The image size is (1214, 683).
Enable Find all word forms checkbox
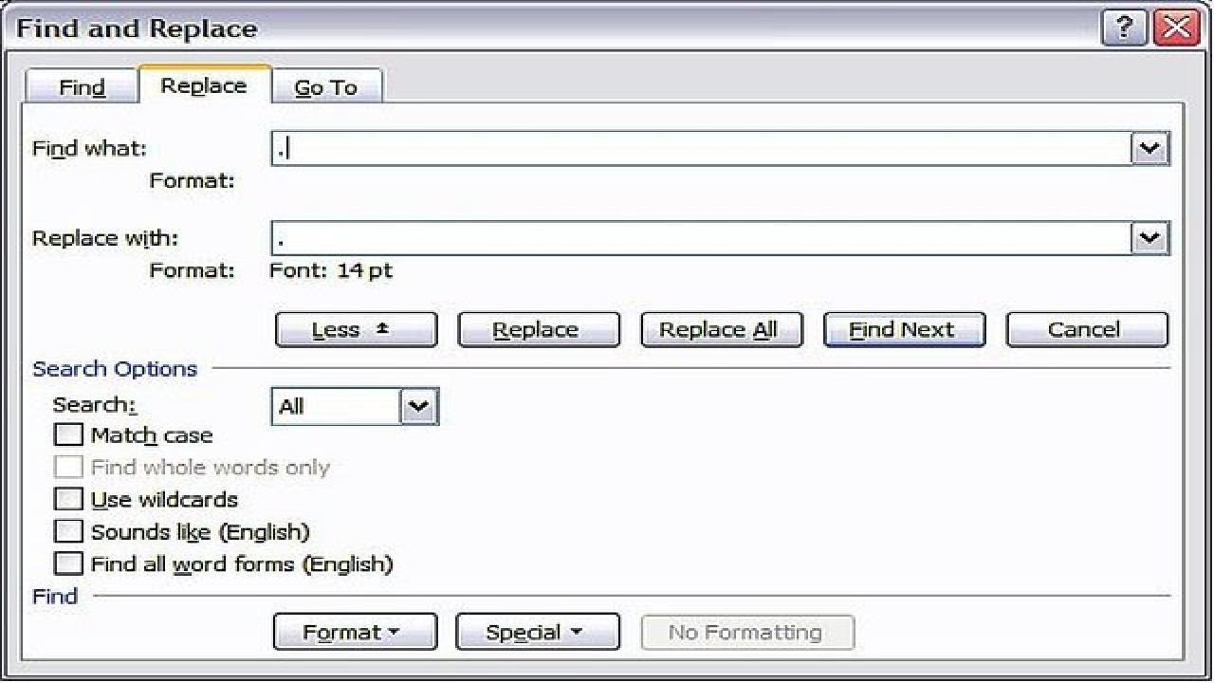tap(69, 564)
